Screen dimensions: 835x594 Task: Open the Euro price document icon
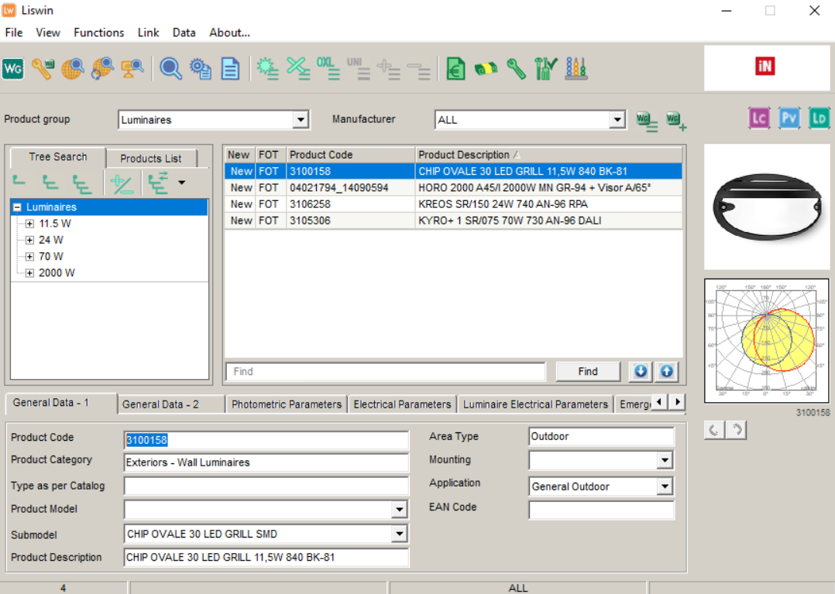[x=455, y=69]
